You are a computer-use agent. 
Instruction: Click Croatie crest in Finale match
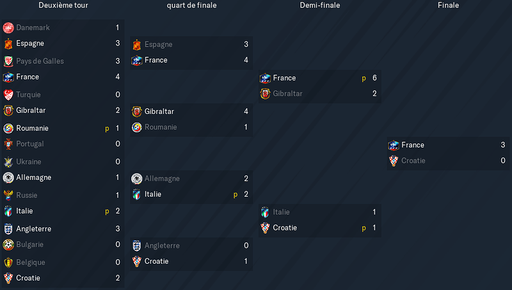tap(394, 161)
